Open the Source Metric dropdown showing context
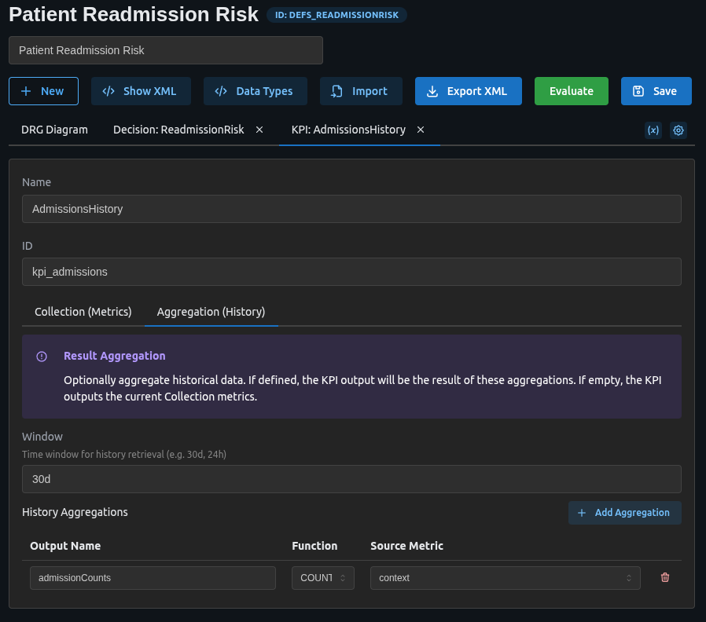 click(504, 577)
